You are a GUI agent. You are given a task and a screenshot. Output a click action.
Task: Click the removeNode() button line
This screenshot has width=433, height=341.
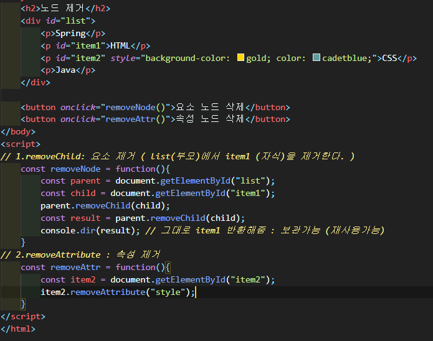pos(156,107)
